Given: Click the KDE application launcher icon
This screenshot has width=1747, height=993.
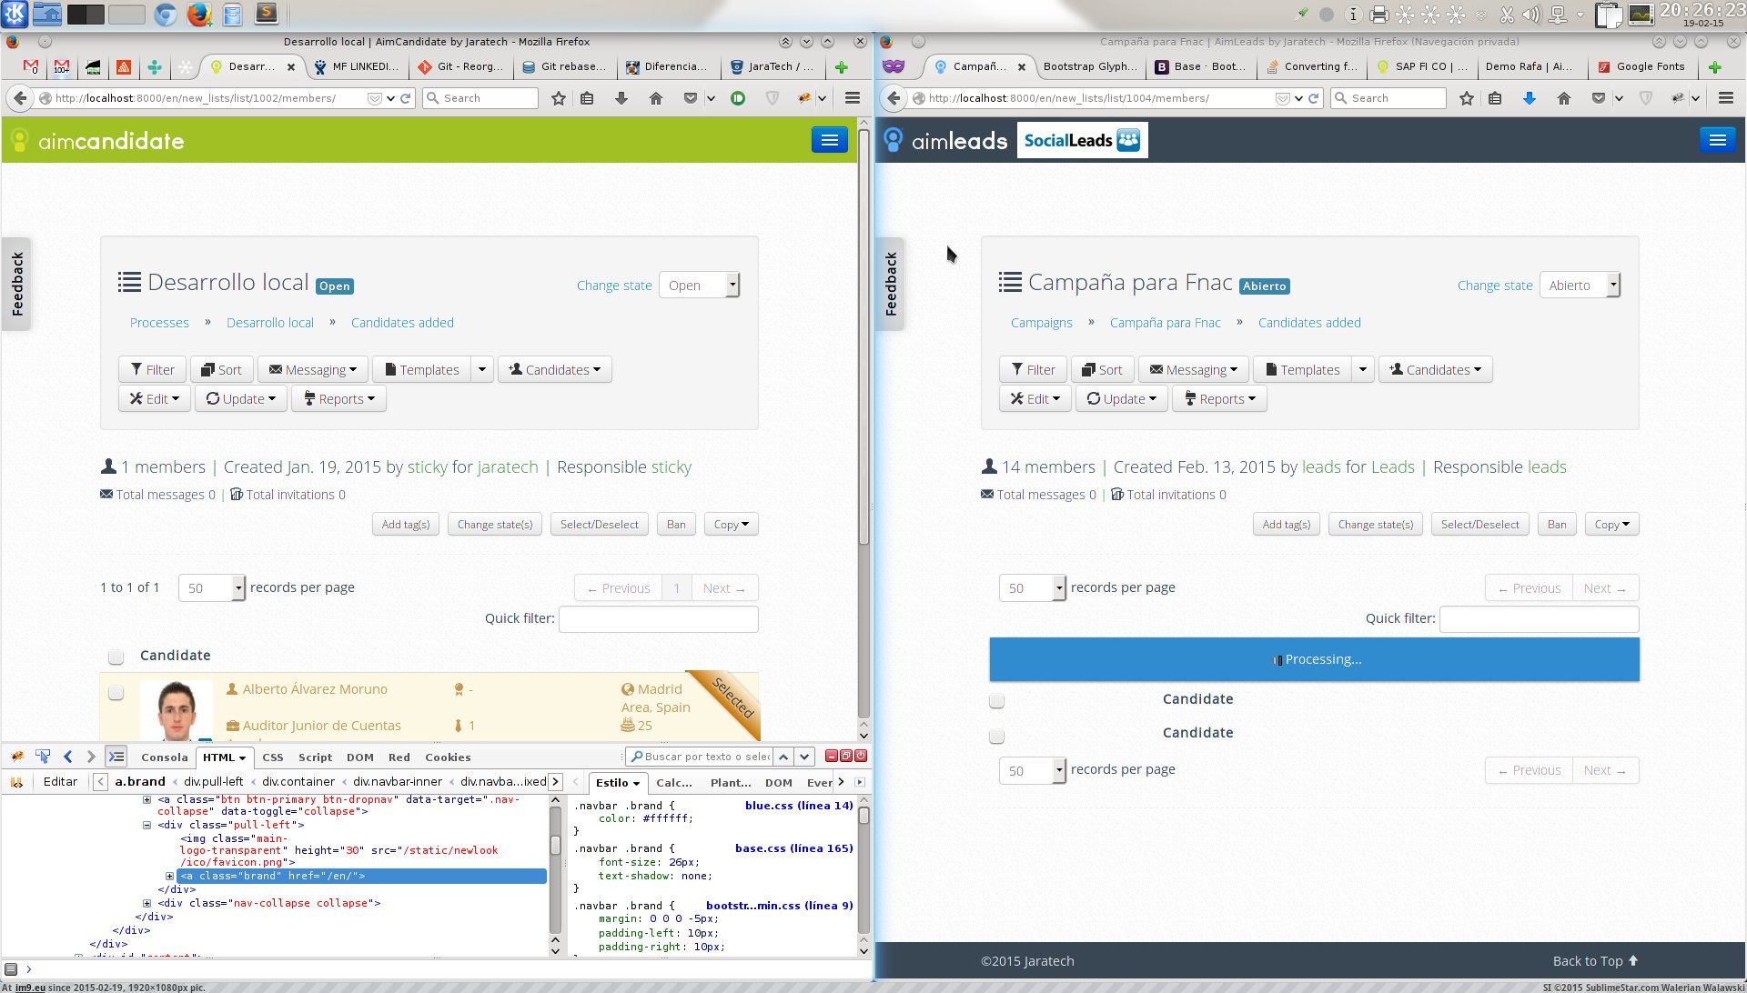Looking at the screenshot, I should coord(15,14).
